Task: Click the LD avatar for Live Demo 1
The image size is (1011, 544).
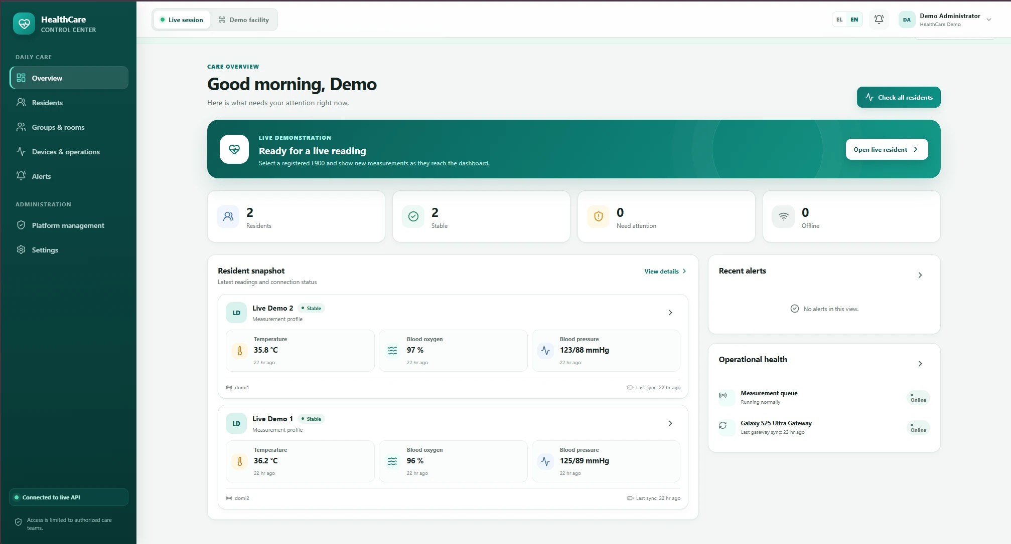Action: tap(236, 423)
